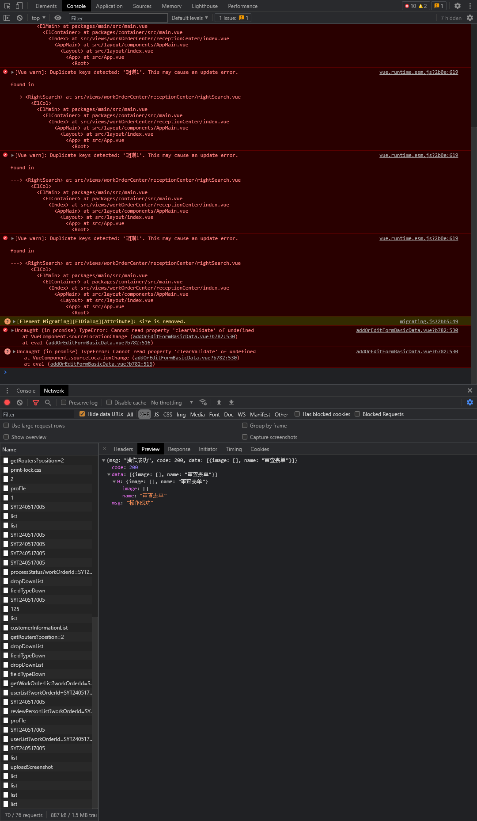Image resolution: width=477 pixels, height=821 pixels.
Task: Open the No throttling dropdown
Action: [x=172, y=403]
